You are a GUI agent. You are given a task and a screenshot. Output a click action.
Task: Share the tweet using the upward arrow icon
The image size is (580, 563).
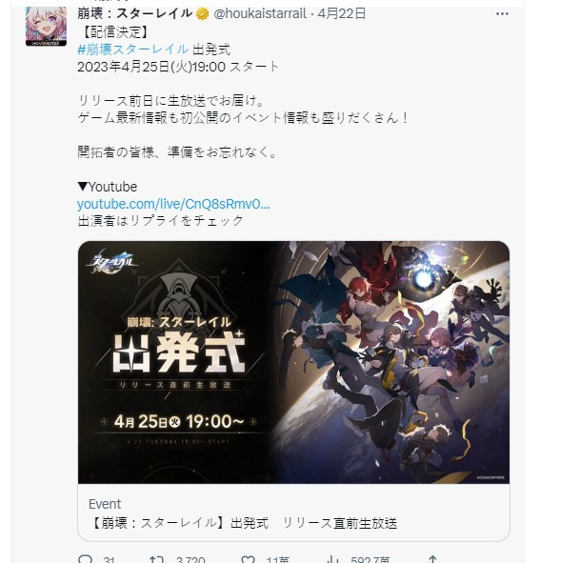(x=432, y=559)
